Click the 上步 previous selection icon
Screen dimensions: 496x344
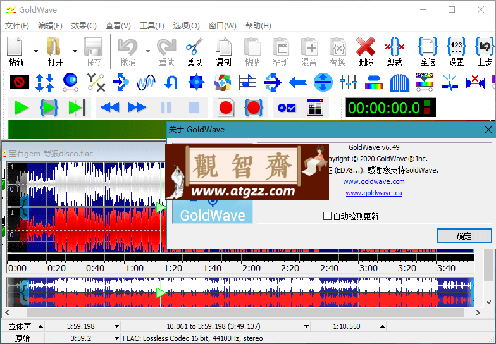[485, 47]
